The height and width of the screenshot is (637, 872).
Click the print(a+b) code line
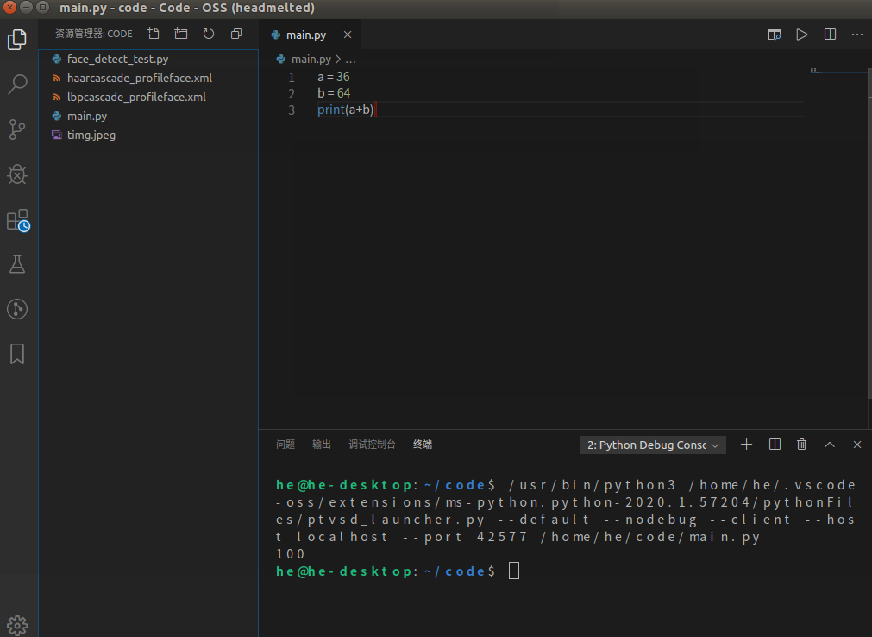point(345,110)
